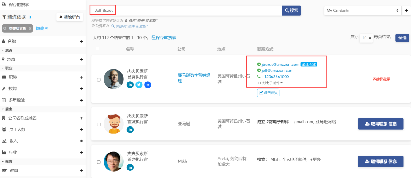Collapse the filter sidebar arrow icon
411x178 pixels.
31,17
